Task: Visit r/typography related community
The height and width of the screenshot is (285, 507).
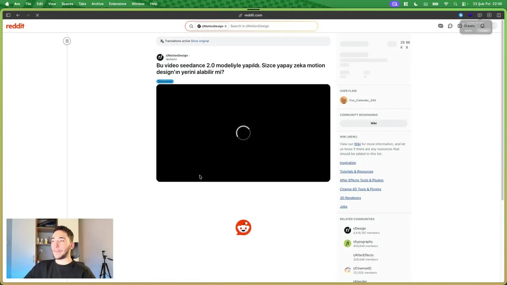Action: pos(363,241)
